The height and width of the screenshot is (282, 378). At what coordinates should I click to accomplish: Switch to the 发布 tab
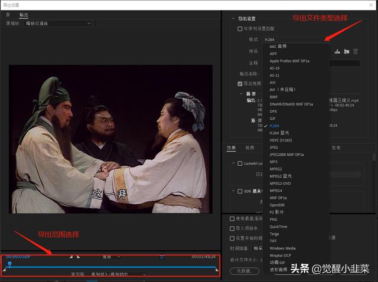click(336, 147)
